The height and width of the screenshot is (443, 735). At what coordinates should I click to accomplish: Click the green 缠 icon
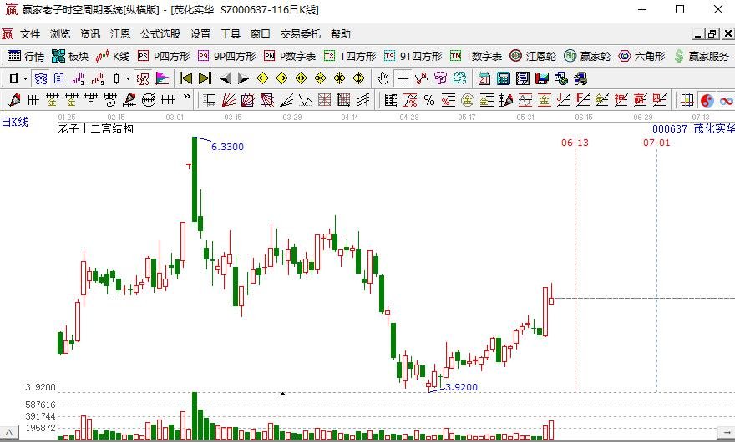pyautogui.click(x=460, y=78)
